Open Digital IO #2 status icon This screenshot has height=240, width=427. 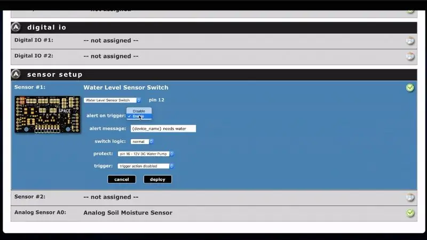[410, 57]
